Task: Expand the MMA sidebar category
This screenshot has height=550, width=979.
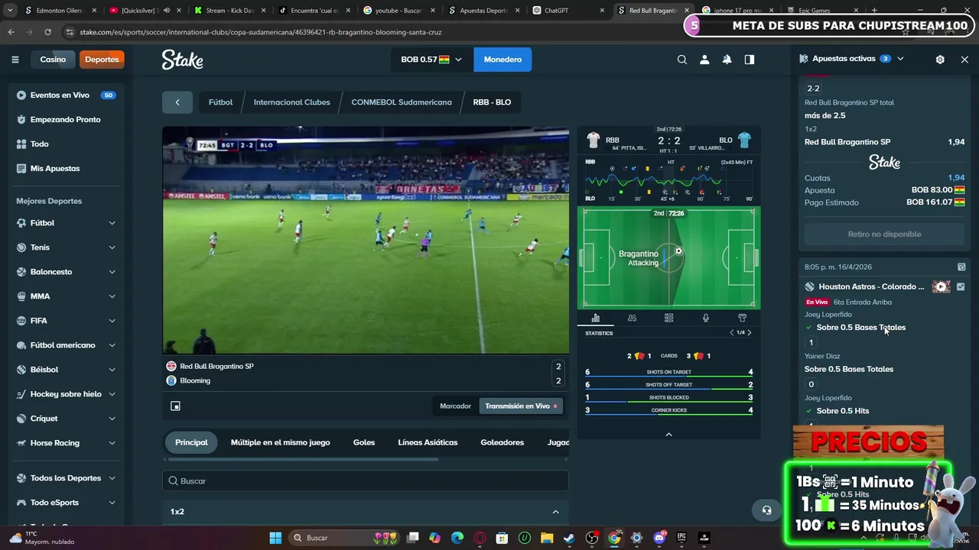Action: coord(112,296)
